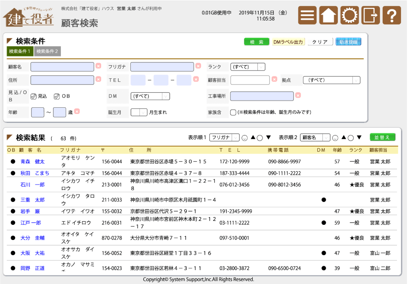This screenshot has width=408, height=284.
Task: Go to home via house icon
Action: (328, 16)
